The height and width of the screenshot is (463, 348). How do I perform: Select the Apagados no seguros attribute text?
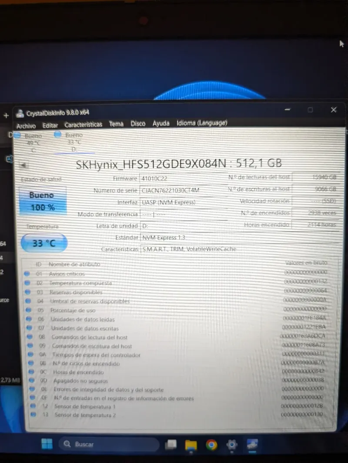[80, 381]
